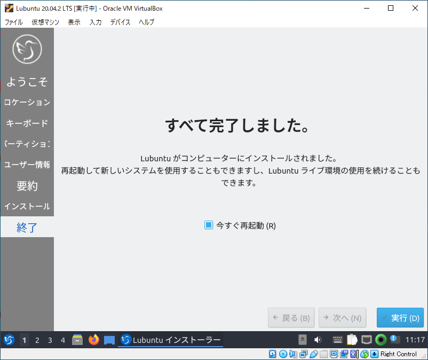Select the 終了 step in sidebar
Screen dimensions: 428x360
coord(27,227)
